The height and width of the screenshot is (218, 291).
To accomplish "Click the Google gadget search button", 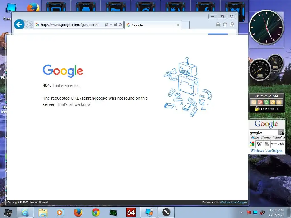I will (x=280, y=132).
